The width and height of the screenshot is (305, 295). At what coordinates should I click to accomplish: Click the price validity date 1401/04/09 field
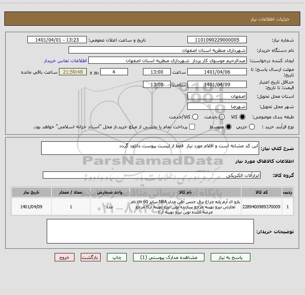tap(217, 84)
